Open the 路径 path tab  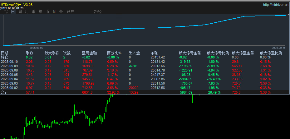(98, 12)
